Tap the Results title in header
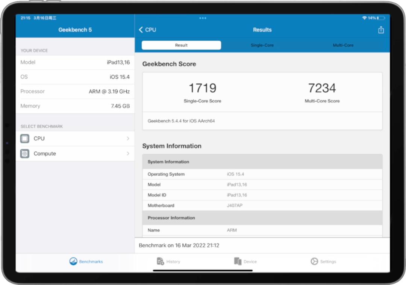This screenshot has height=285, width=406. coord(262,30)
